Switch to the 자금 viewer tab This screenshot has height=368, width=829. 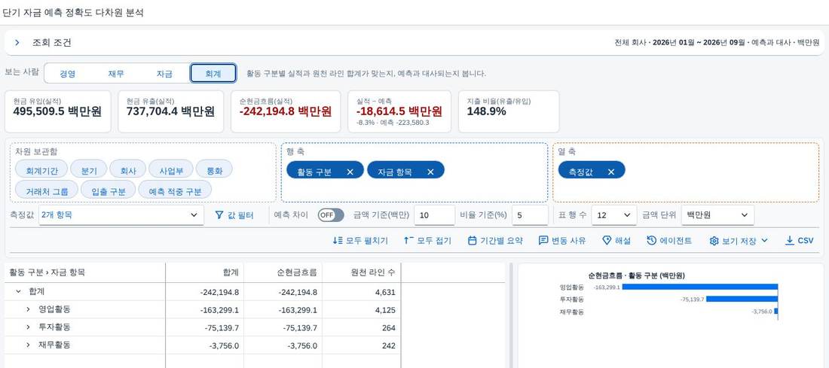(164, 74)
